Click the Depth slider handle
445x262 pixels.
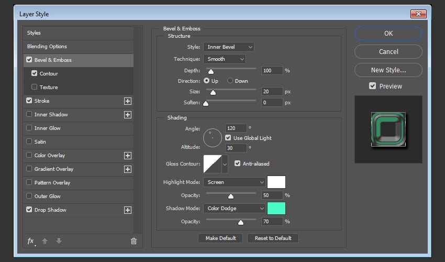pyautogui.click(x=211, y=71)
